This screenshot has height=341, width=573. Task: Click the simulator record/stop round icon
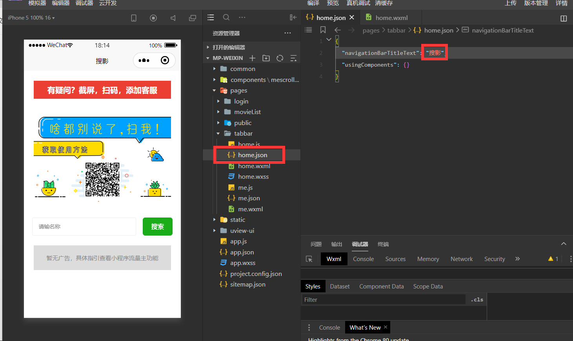pyautogui.click(x=153, y=18)
